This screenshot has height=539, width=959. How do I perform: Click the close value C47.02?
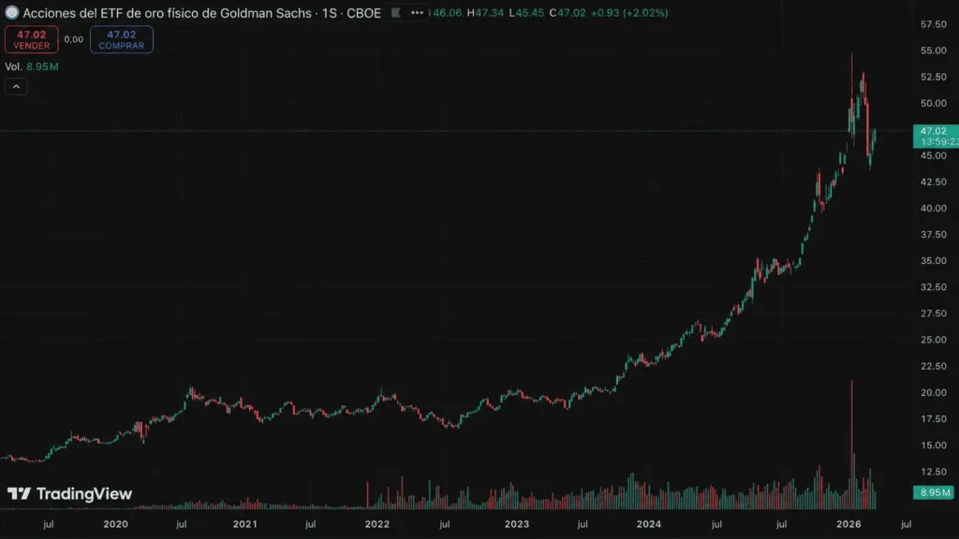point(567,13)
